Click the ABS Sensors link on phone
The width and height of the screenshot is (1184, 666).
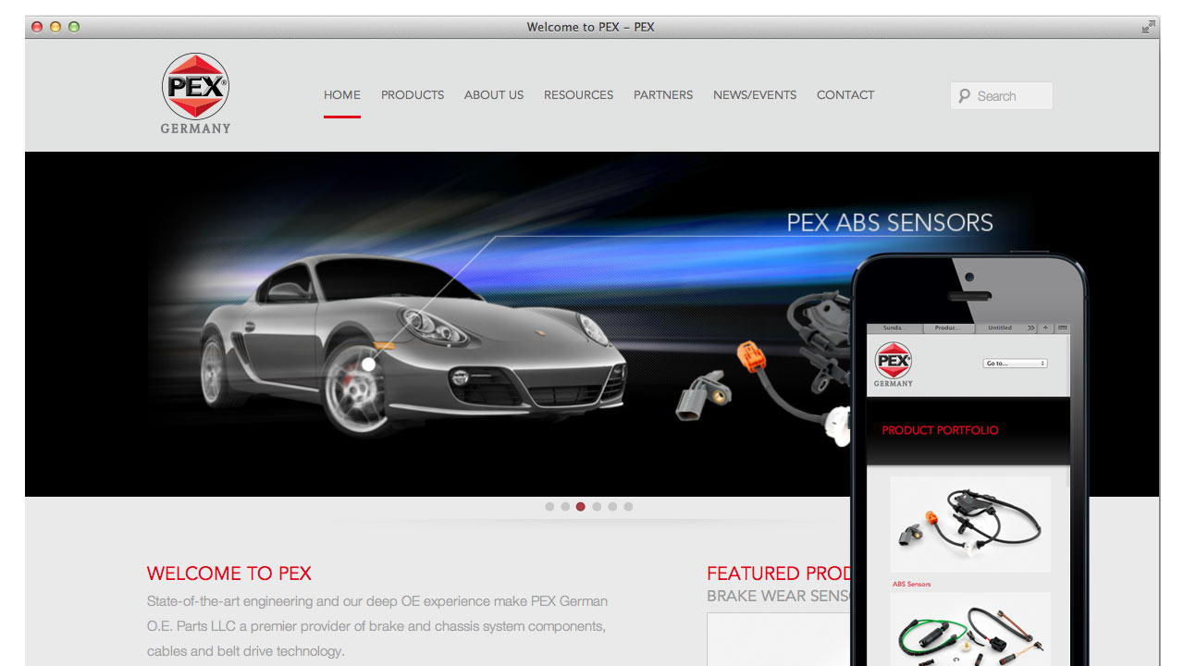tap(912, 585)
